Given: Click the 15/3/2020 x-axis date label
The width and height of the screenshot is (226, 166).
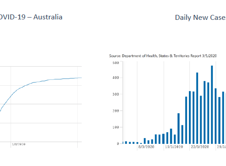Looking at the screenshot, I should pyautogui.click(x=174, y=147).
